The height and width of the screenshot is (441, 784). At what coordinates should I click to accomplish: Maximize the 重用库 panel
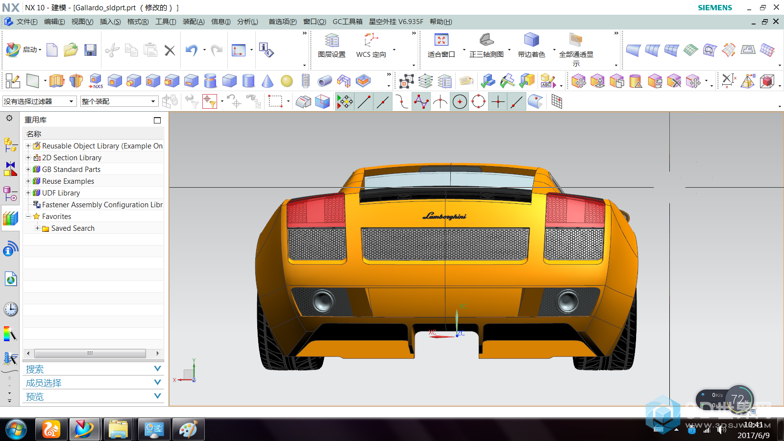(x=157, y=120)
